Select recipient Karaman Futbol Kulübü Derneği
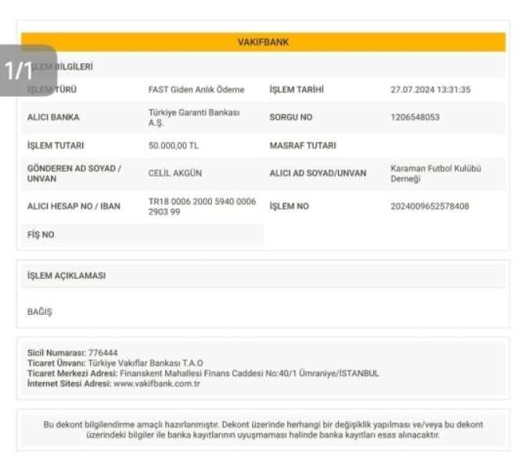525x468 pixels. pyautogui.click(x=436, y=173)
